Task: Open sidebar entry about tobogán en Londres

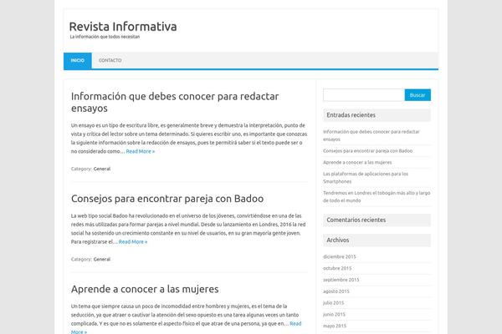Action: 376,196
